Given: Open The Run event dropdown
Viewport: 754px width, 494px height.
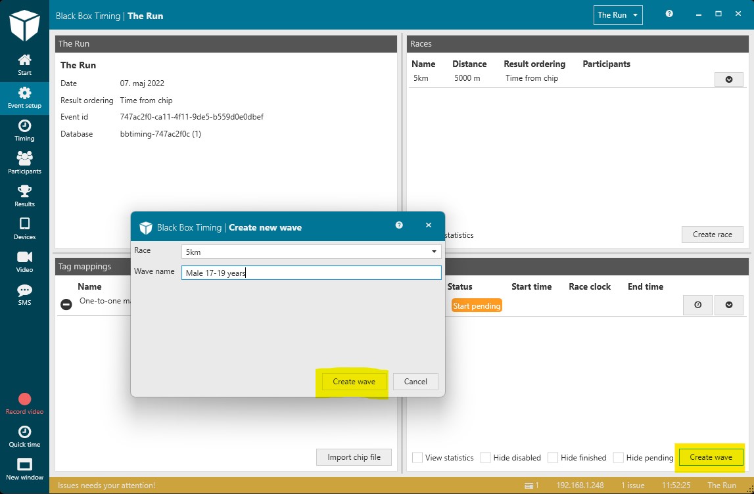Looking at the screenshot, I should (x=618, y=15).
